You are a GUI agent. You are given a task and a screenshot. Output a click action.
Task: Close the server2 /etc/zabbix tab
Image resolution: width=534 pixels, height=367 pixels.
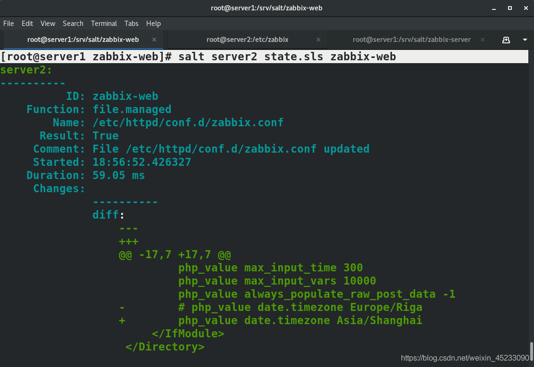click(x=318, y=40)
